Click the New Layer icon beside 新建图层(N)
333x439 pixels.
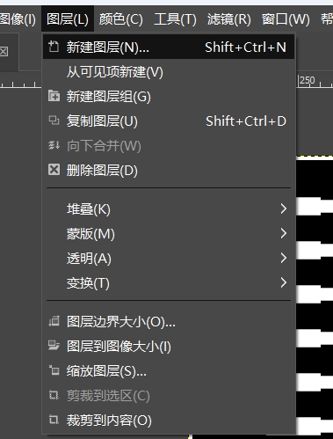(54, 47)
